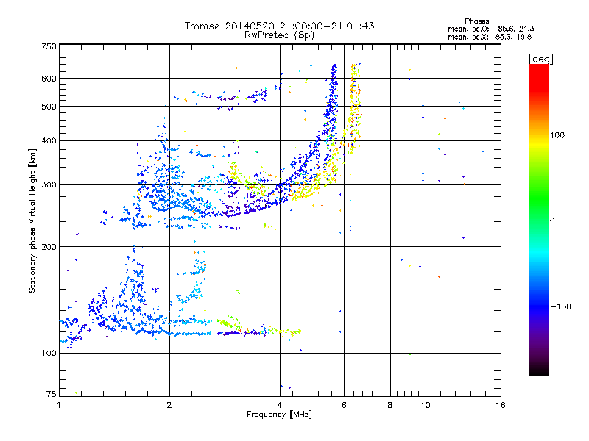Click the "4" MHz frequency axis label
Screen dimensions: 589x441
[280, 405]
